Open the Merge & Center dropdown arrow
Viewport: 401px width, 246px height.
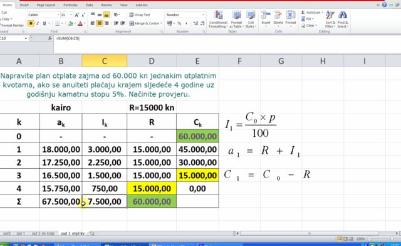pyautogui.click(x=162, y=23)
